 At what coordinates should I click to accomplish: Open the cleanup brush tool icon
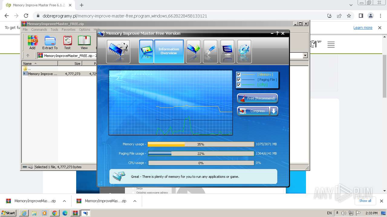pos(210,51)
